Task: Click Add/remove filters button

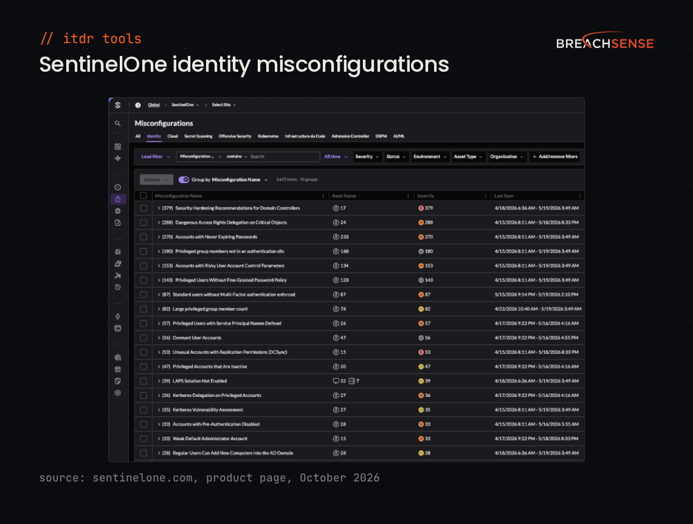Action: (x=555, y=157)
